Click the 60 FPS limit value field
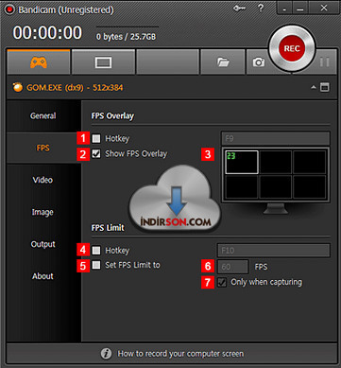This screenshot has height=368, width=341. point(233,267)
